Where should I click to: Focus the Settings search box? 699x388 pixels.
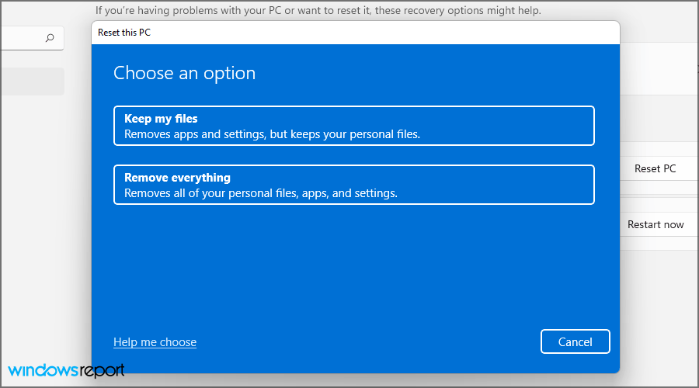(x=23, y=37)
